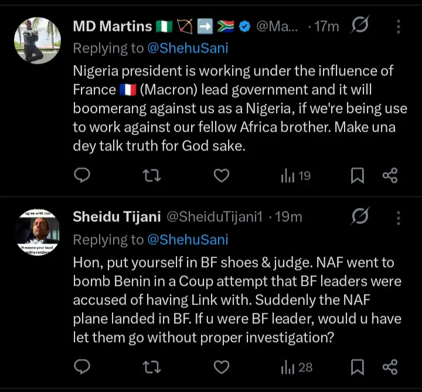The width and height of the screenshot is (422, 392).
Task: View analytics showing 19 views
Action: point(295,176)
